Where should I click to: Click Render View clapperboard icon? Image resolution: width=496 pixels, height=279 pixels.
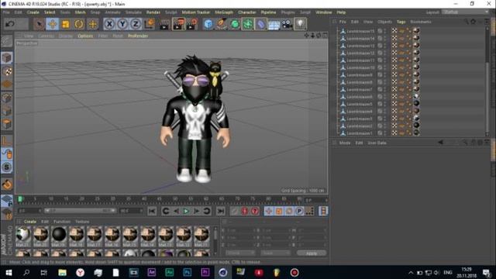[x=164, y=24]
